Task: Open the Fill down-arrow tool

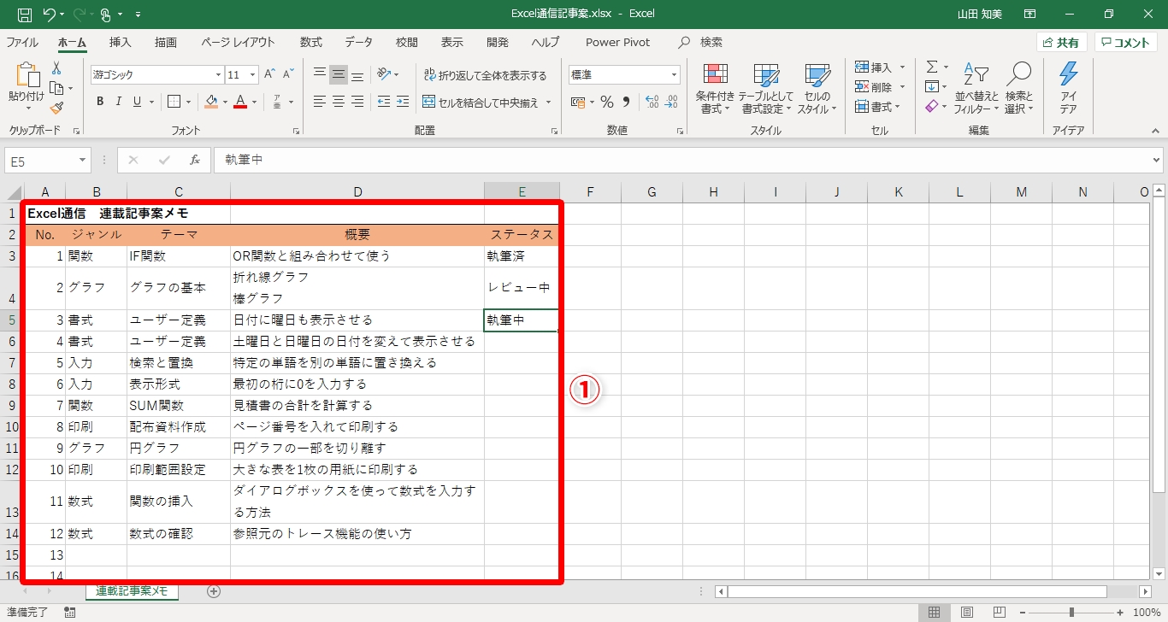Action: coord(932,86)
